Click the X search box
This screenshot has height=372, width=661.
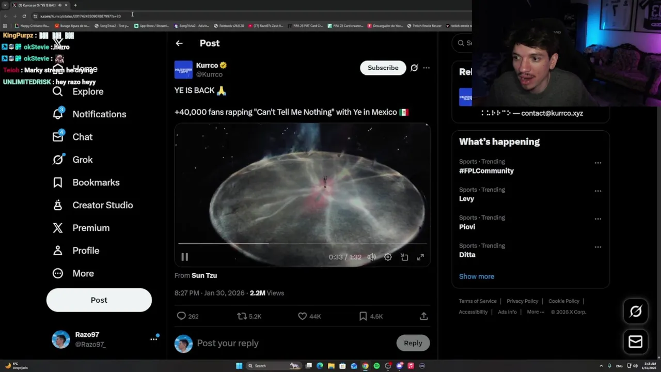tap(463, 43)
